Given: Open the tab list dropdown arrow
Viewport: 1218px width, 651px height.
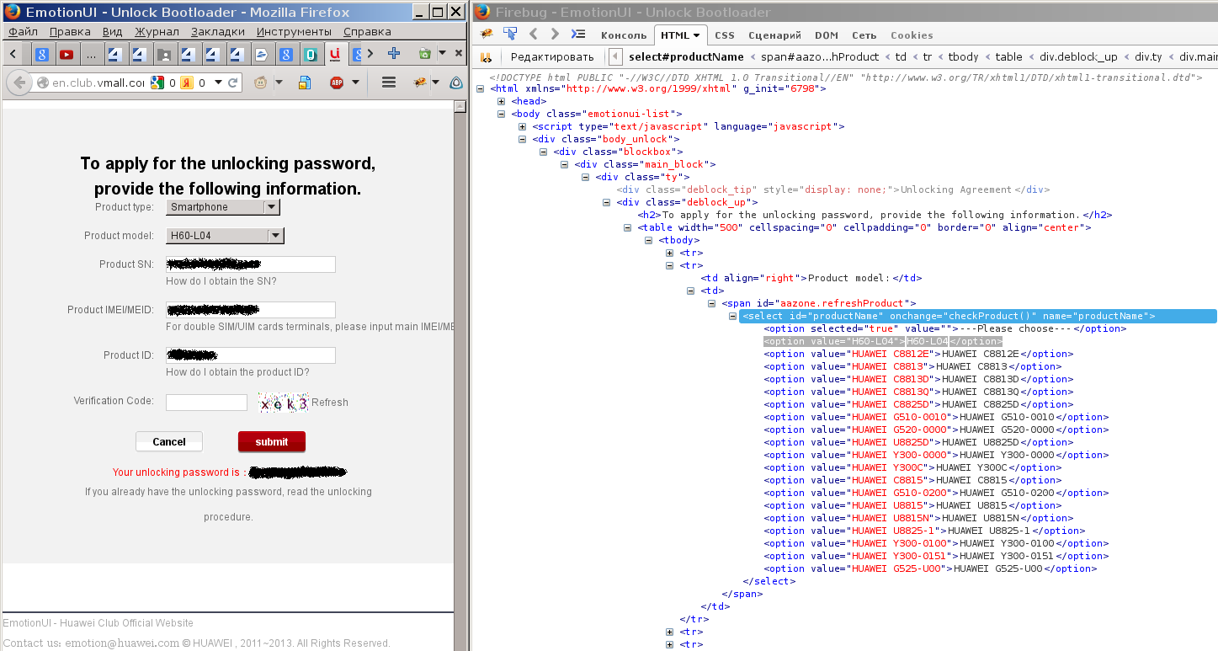Looking at the screenshot, I should [442, 53].
